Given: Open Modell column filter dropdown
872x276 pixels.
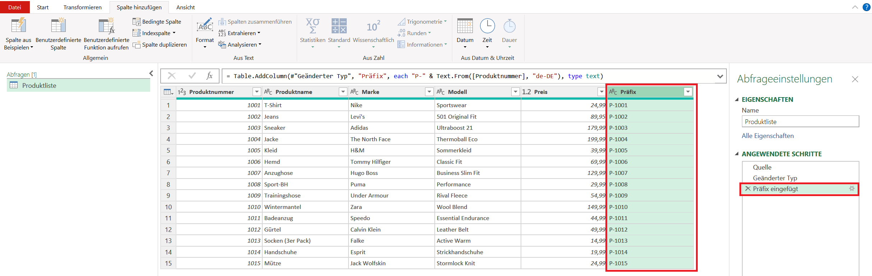Looking at the screenshot, I should [516, 92].
